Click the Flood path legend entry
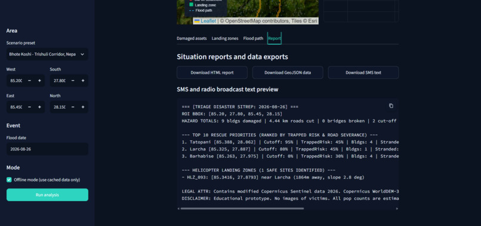481x226 pixels. (x=201, y=10)
